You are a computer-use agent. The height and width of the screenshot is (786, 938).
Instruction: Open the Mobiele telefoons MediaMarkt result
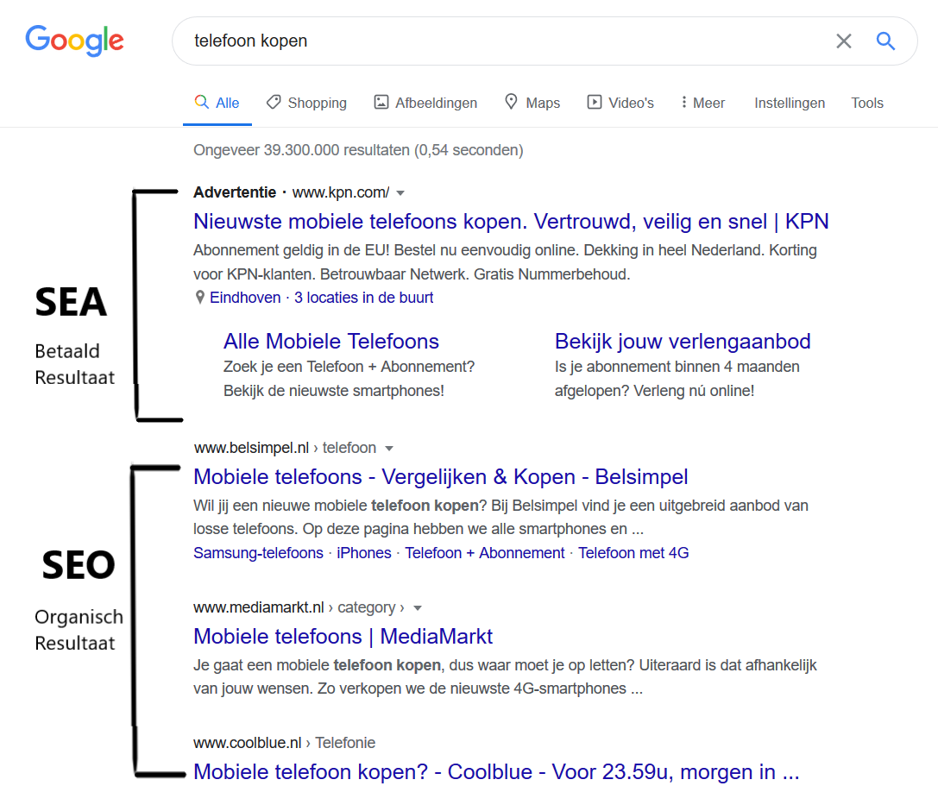click(x=343, y=637)
